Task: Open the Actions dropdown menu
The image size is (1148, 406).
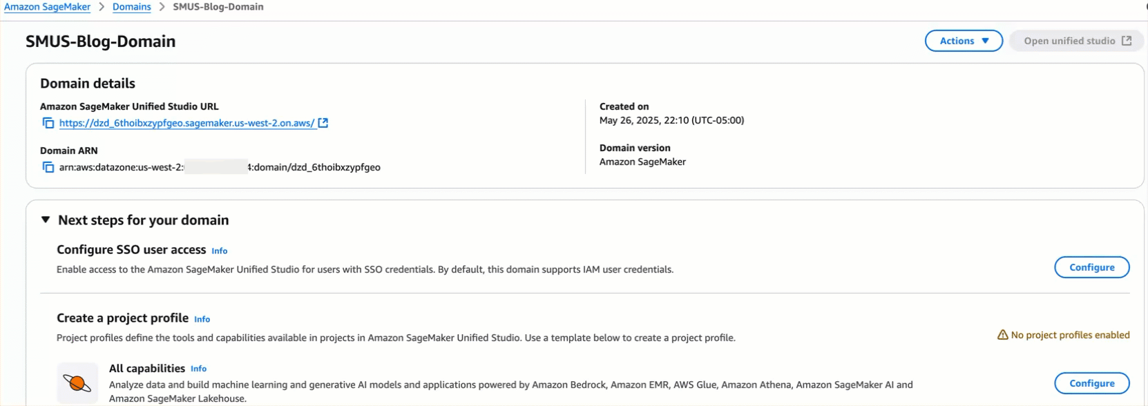Action: point(964,41)
